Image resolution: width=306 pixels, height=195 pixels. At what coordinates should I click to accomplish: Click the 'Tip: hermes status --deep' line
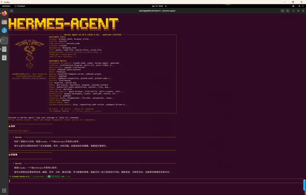[x=52, y=120]
